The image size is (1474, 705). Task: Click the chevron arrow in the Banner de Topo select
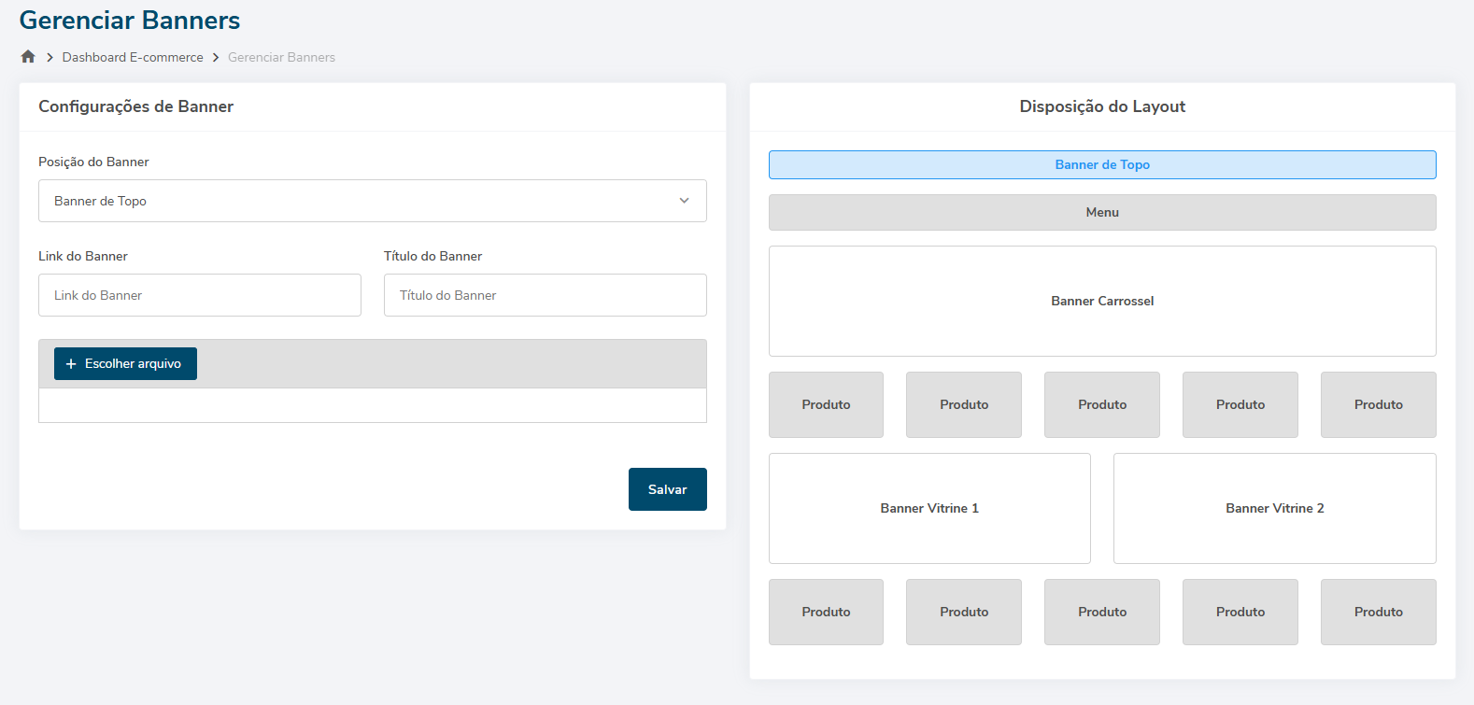pyautogui.click(x=685, y=201)
